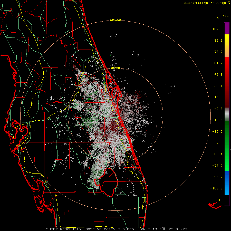Click the -47.6 velocity scale value

(217, 143)
